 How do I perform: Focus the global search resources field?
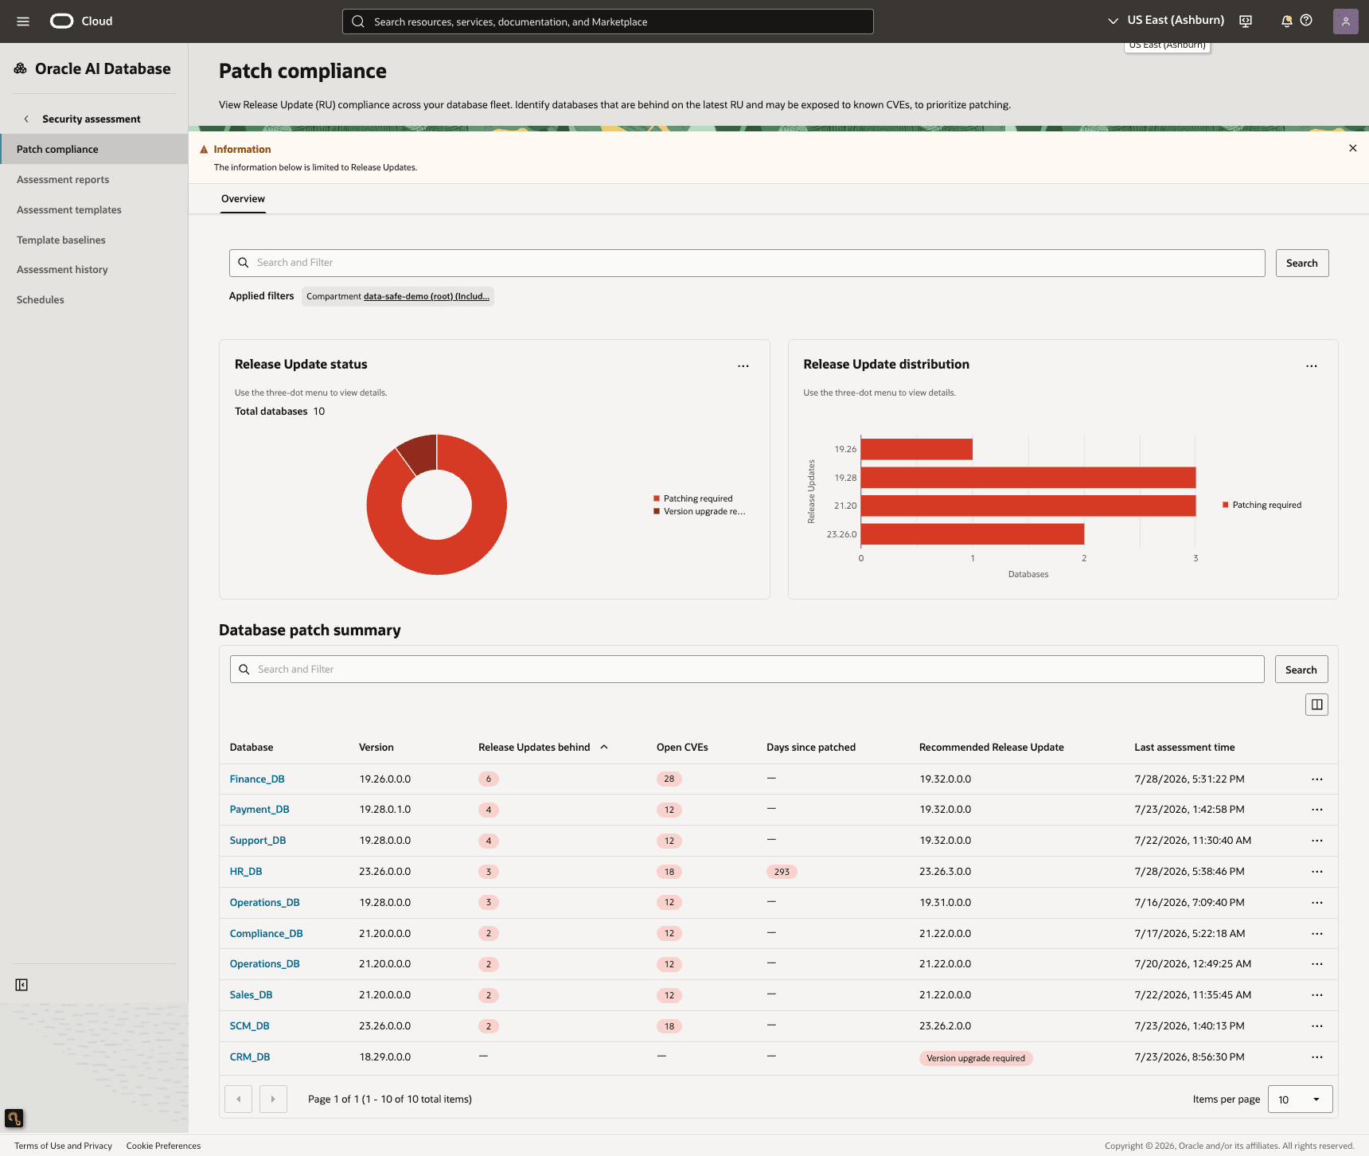608,21
